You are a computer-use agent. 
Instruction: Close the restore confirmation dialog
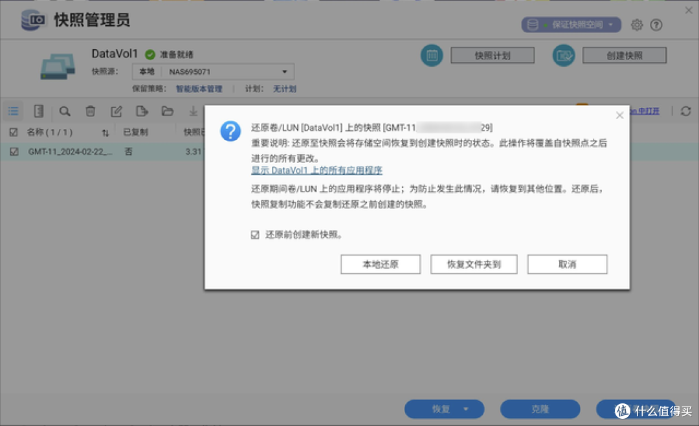point(619,115)
